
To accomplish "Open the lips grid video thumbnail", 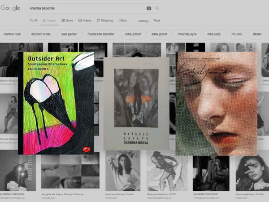I will [70, 171].
